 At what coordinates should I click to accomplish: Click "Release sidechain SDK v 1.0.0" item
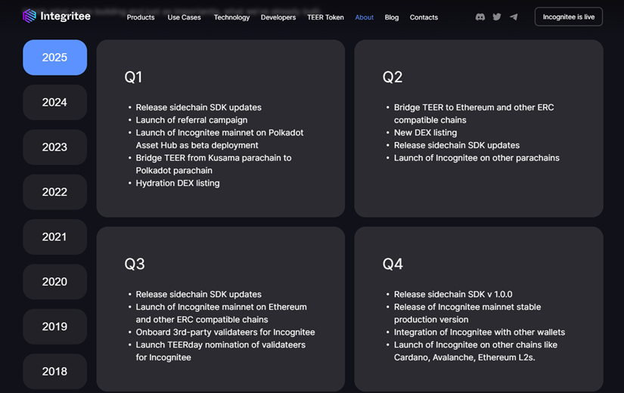453,294
